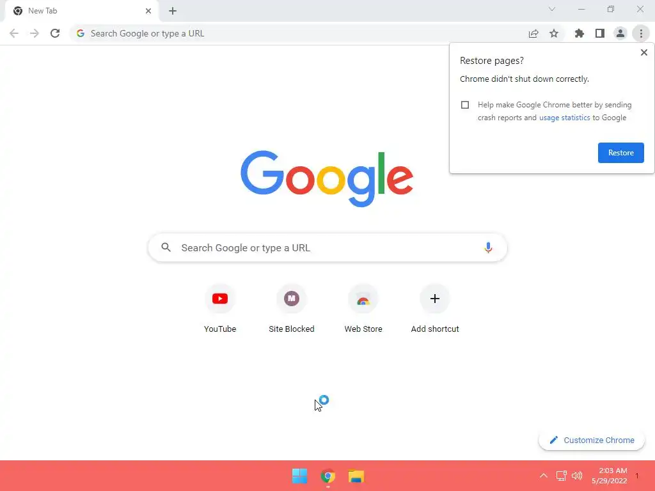This screenshot has width=655, height=491.
Task: Open a new tab with the plus button
Action: coord(173,11)
